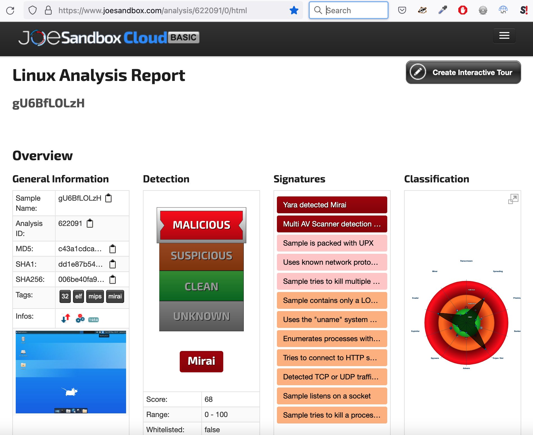Click the gear extension icon in toolbar
The image size is (533, 435).
click(x=483, y=11)
